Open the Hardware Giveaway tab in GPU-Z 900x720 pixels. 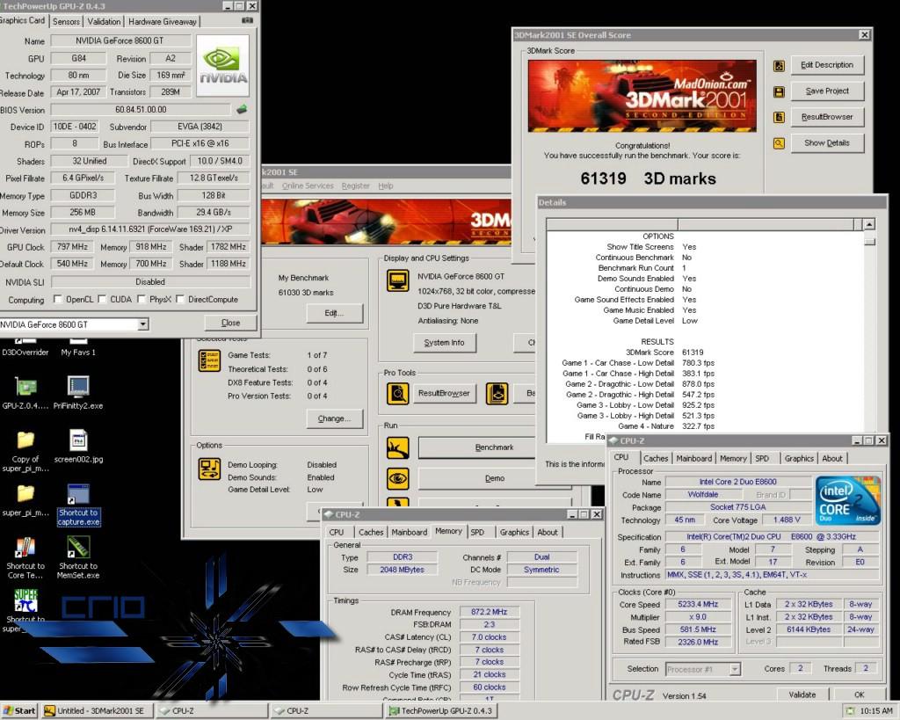tap(163, 21)
